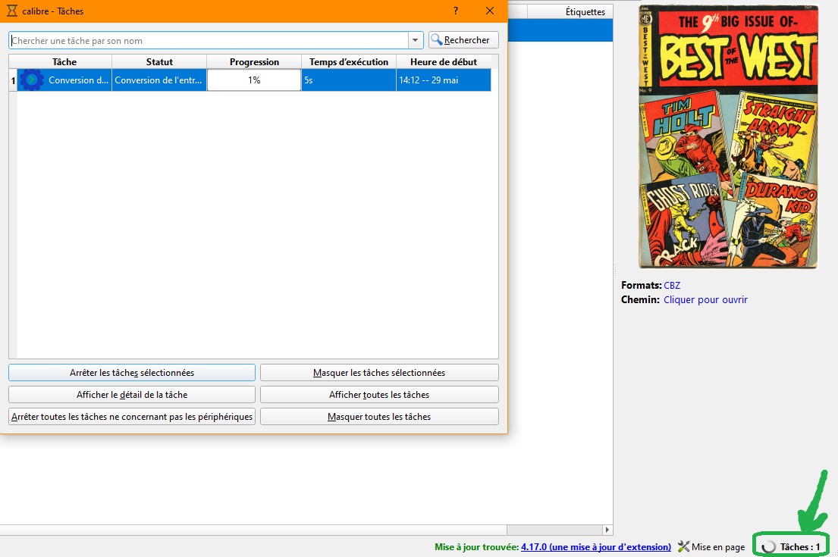Click Masquer les tâches sélectionnées
The width and height of the screenshot is (838, 557).
379,373
